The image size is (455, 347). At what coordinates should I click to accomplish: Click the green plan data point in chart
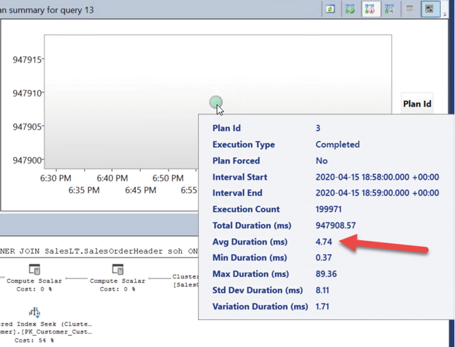pos(216,102)
